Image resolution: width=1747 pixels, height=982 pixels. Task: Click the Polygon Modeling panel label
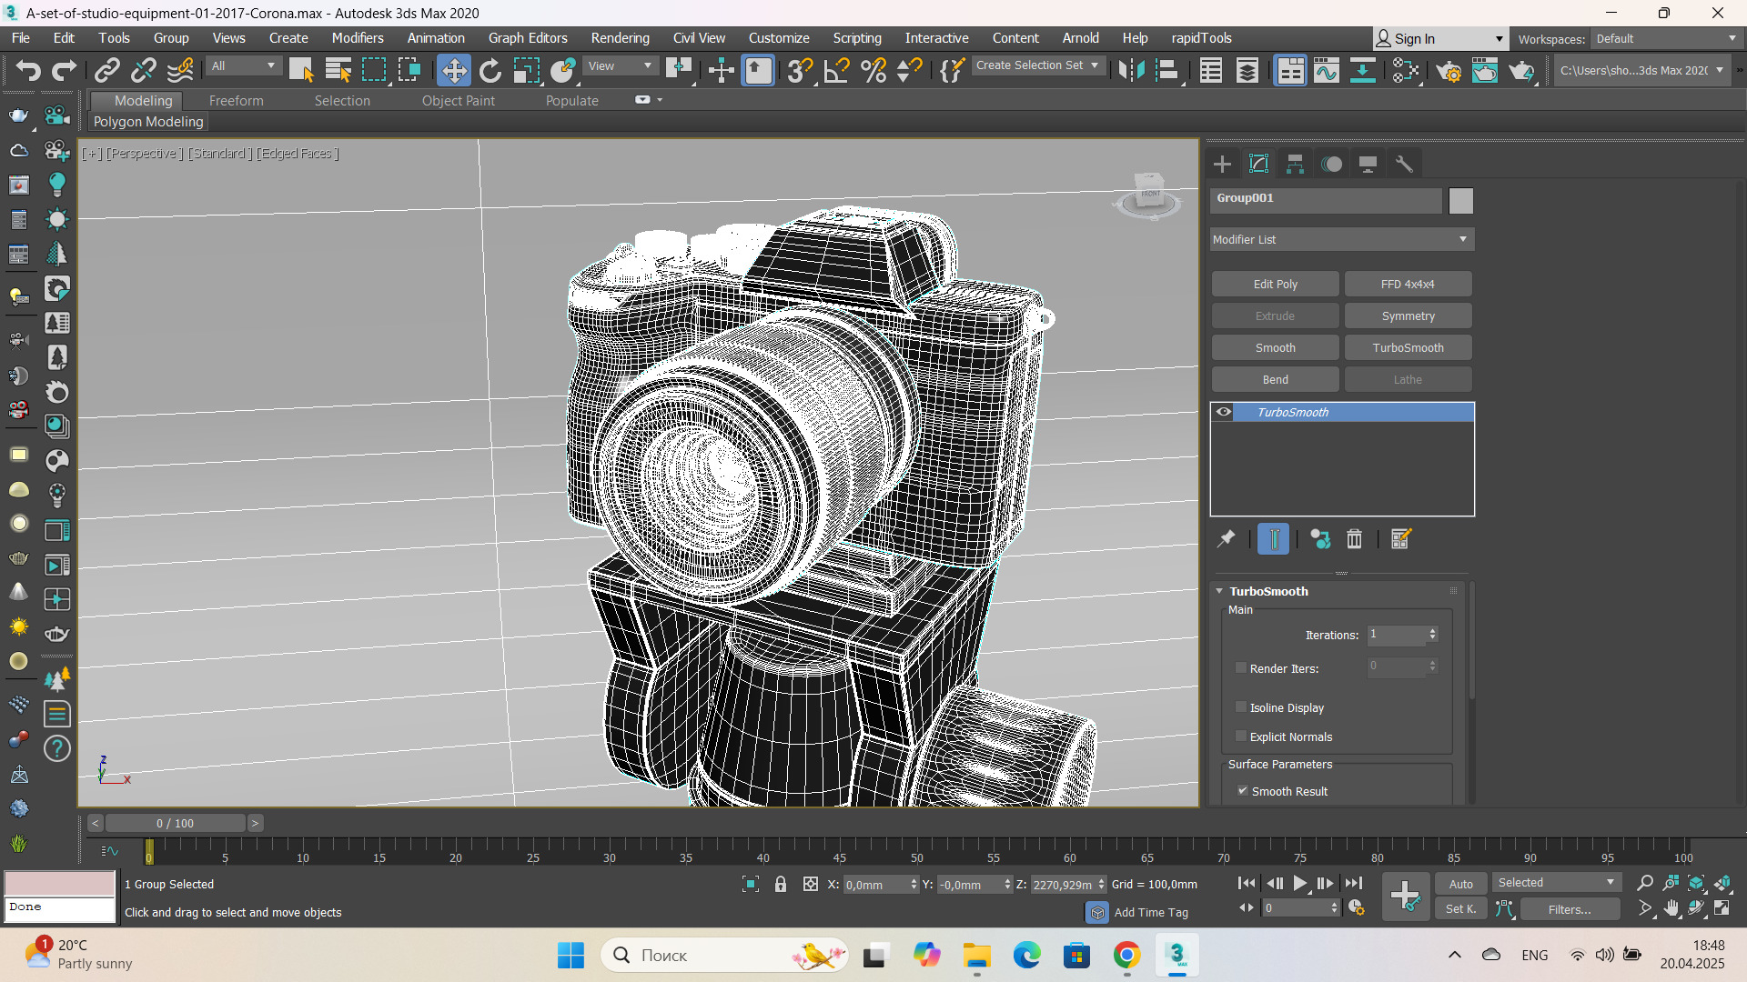[148, 122]
